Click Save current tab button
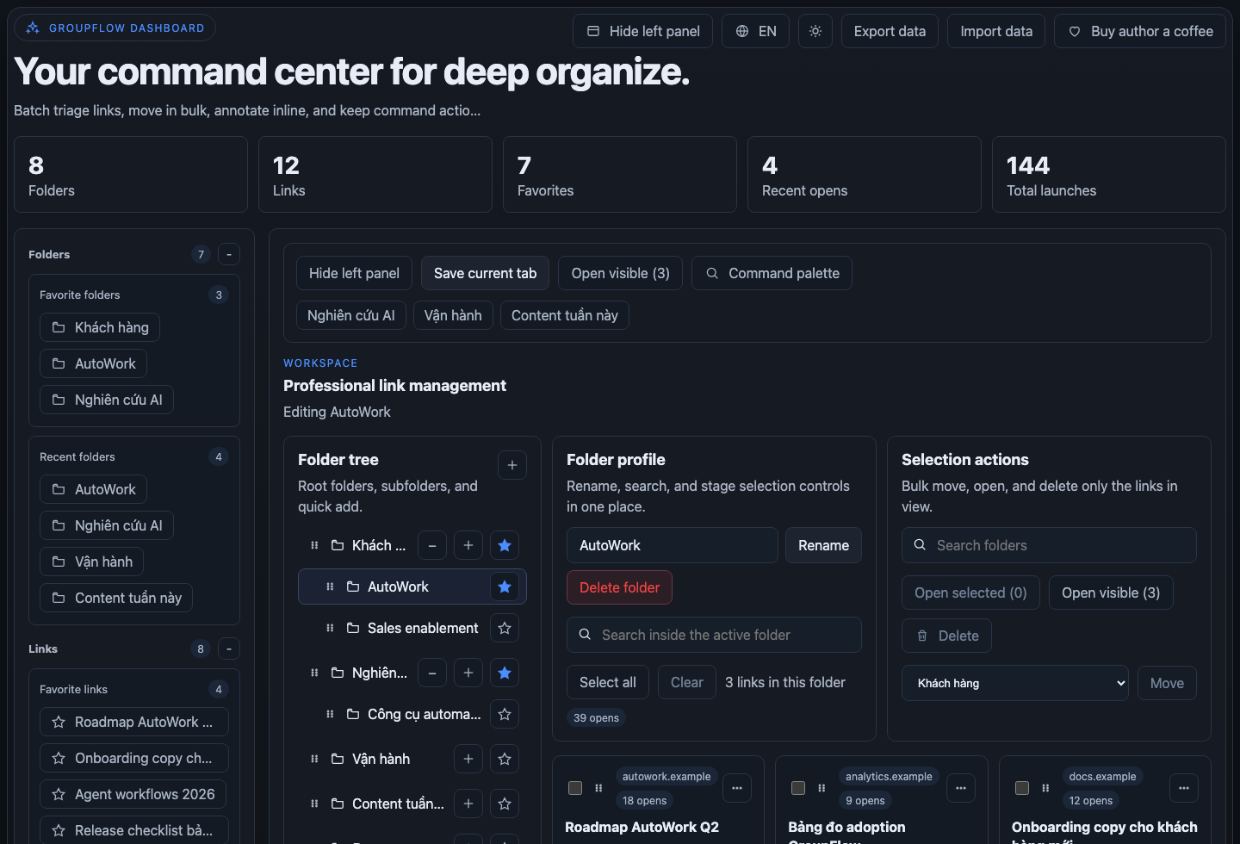1240x844 pixels. click(485, 273)
